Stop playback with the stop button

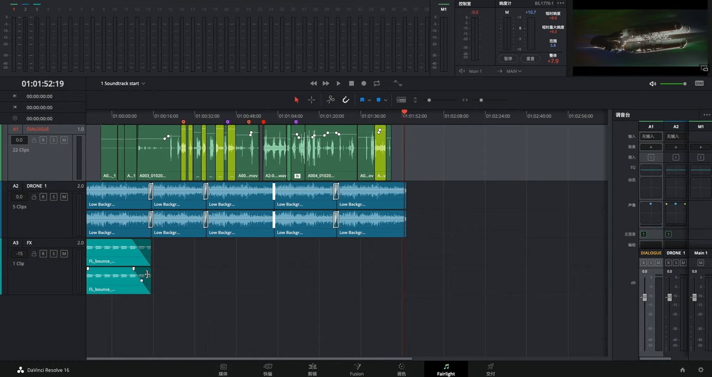(351, 84)
